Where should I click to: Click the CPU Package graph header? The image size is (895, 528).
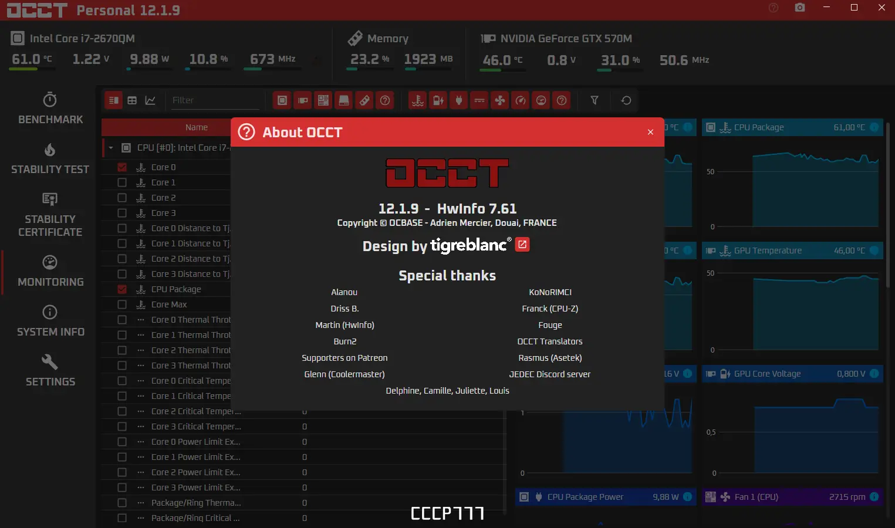click(792, 127)
